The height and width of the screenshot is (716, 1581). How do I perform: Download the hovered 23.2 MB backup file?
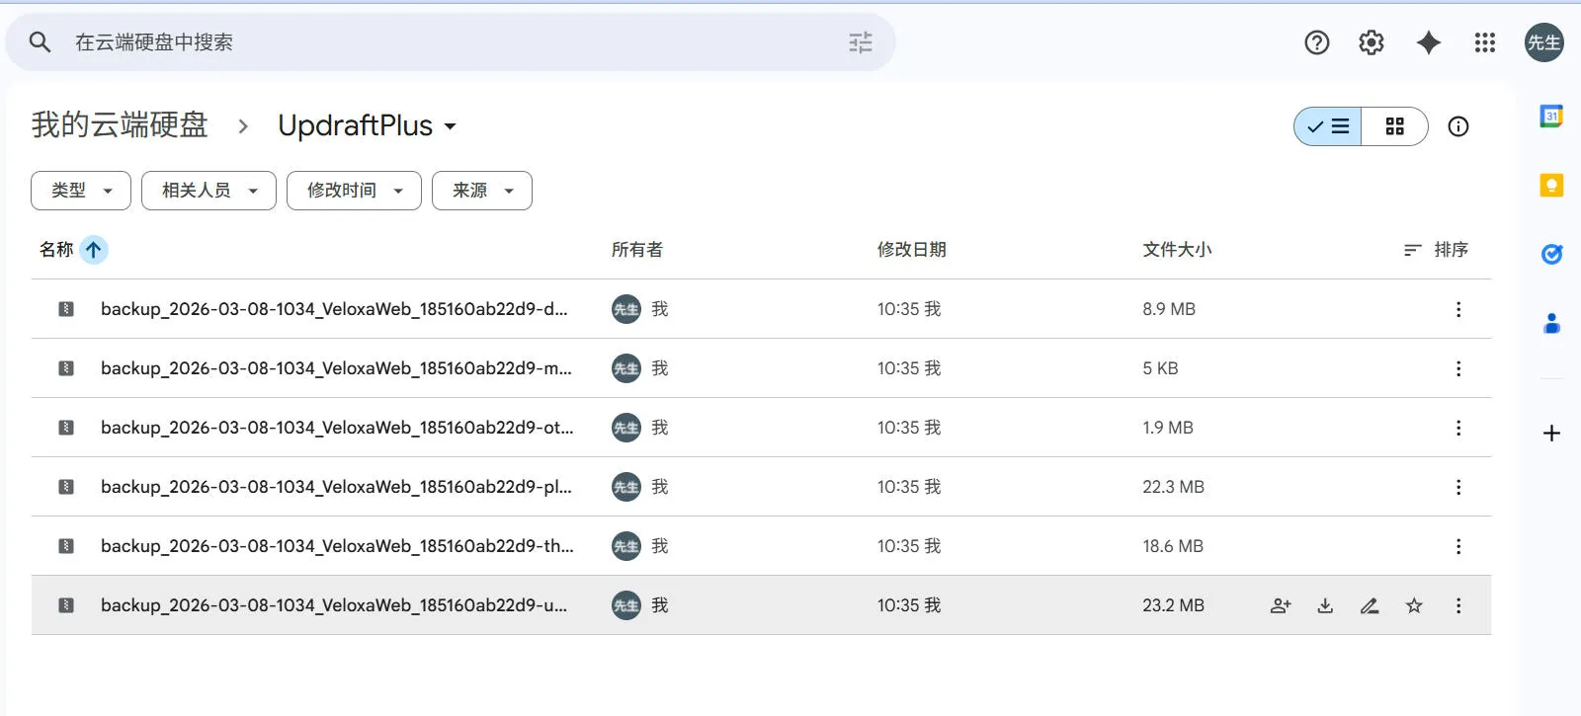1325,605
